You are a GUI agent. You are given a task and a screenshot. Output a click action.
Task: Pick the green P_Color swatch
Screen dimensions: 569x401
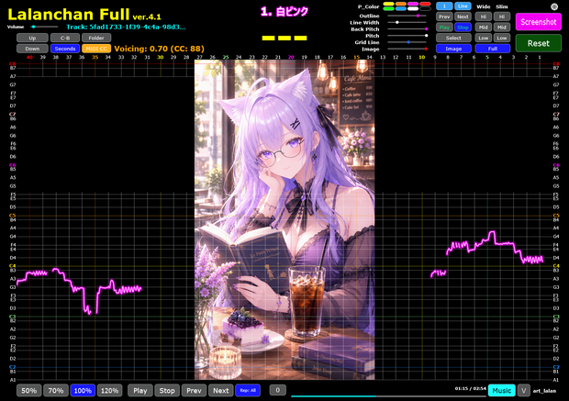[388, 8]
